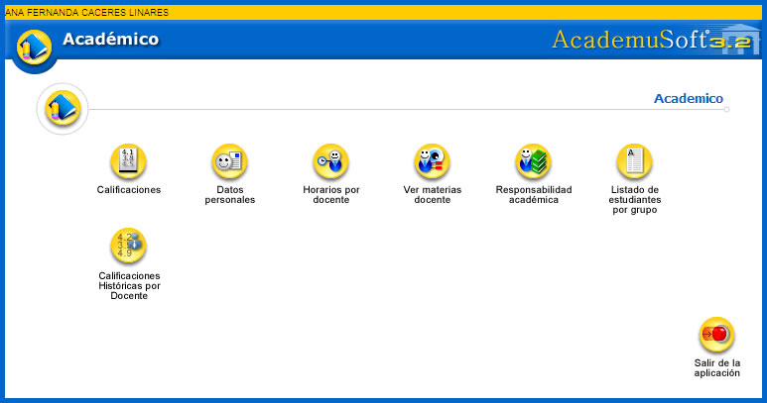Open the Responsabilidad académica green books icon
This screenshot has width=767, height=403.
point(533,161)
